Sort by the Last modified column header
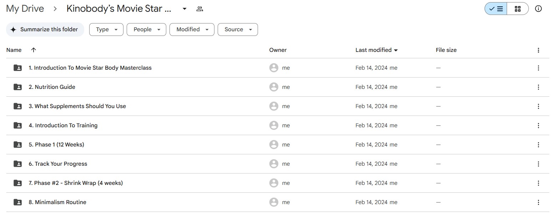The image size is (557, 213). [x=374, y=50]
